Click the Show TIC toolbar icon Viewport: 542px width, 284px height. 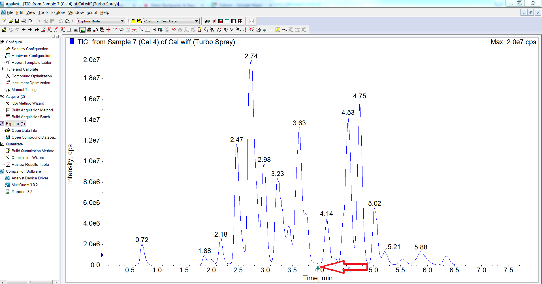click(50, 30)
